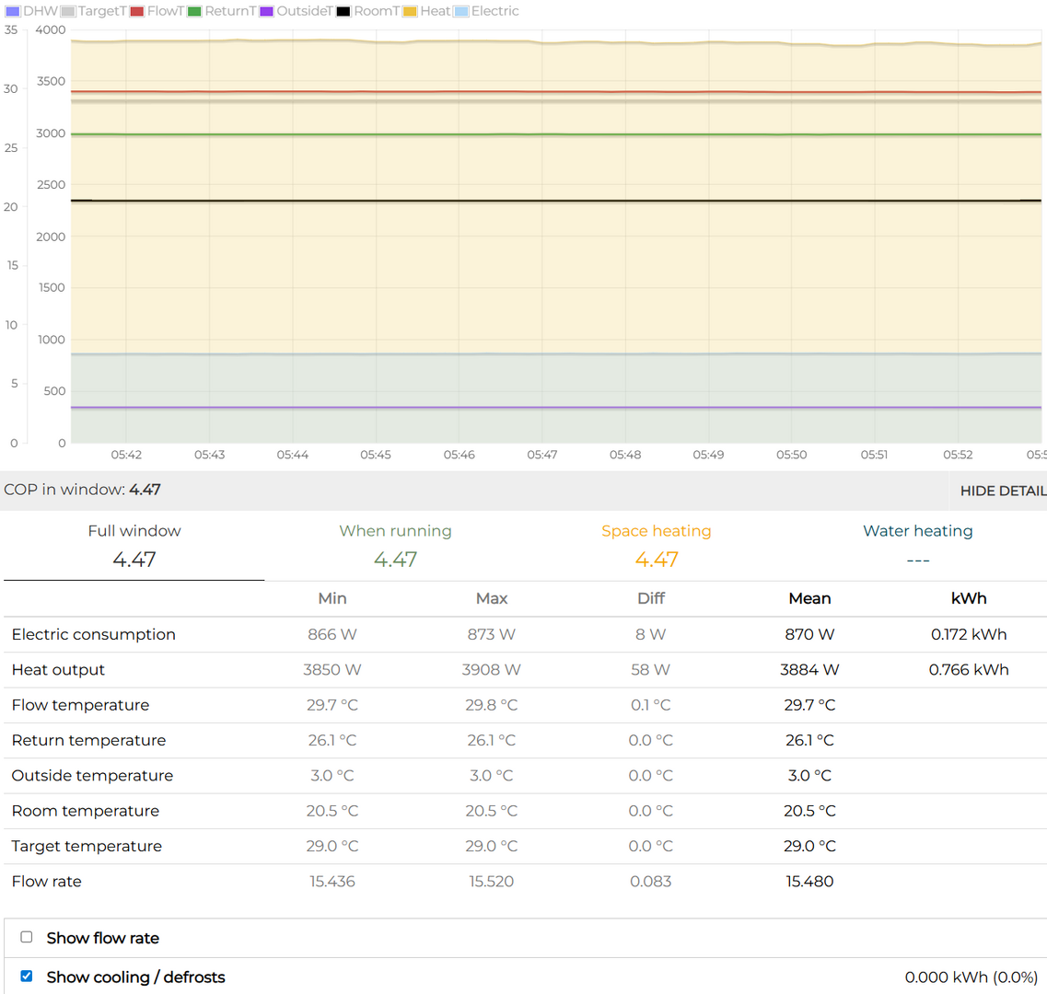Image resolution: width=1047 pixels, height=994 pixels.
Task: Toggle the TargetT series legend box
Action: pyautogui.click(x=68, y=12)
